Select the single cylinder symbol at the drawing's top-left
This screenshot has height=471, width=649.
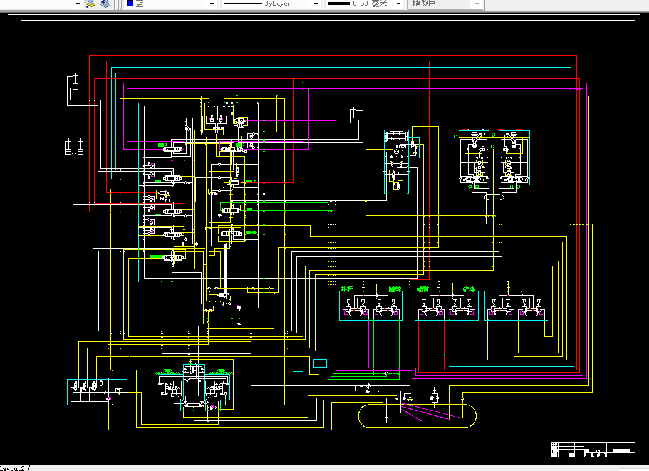75,81
